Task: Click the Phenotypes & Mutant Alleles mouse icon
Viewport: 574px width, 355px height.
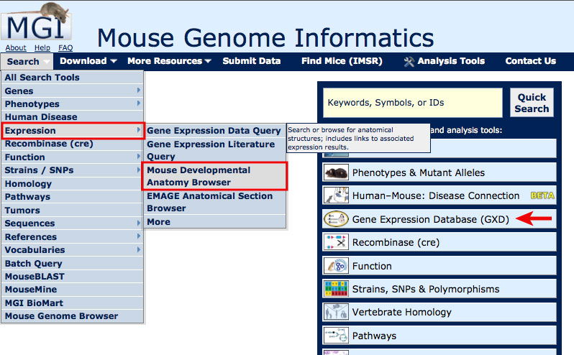Action: pos(336,172)
